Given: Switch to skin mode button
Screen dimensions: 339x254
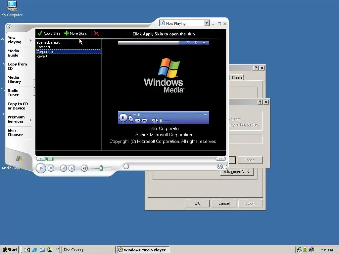Looking at the screenshot, I should pos(220,167).
